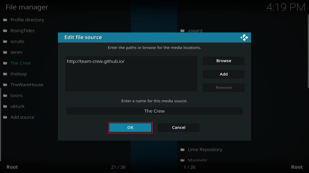
Task: Click the ukturk folder icon
Action: 5,106
